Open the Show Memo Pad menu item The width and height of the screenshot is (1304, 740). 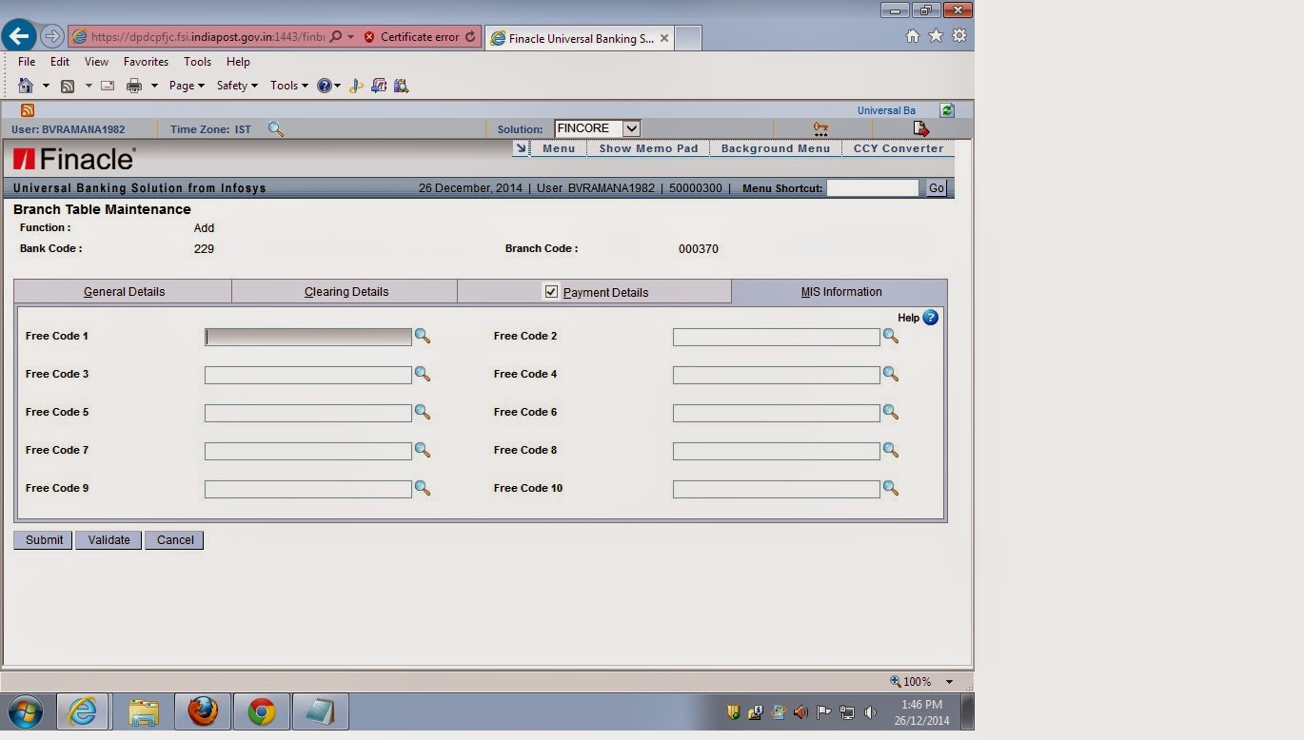(x=647, y=148)
